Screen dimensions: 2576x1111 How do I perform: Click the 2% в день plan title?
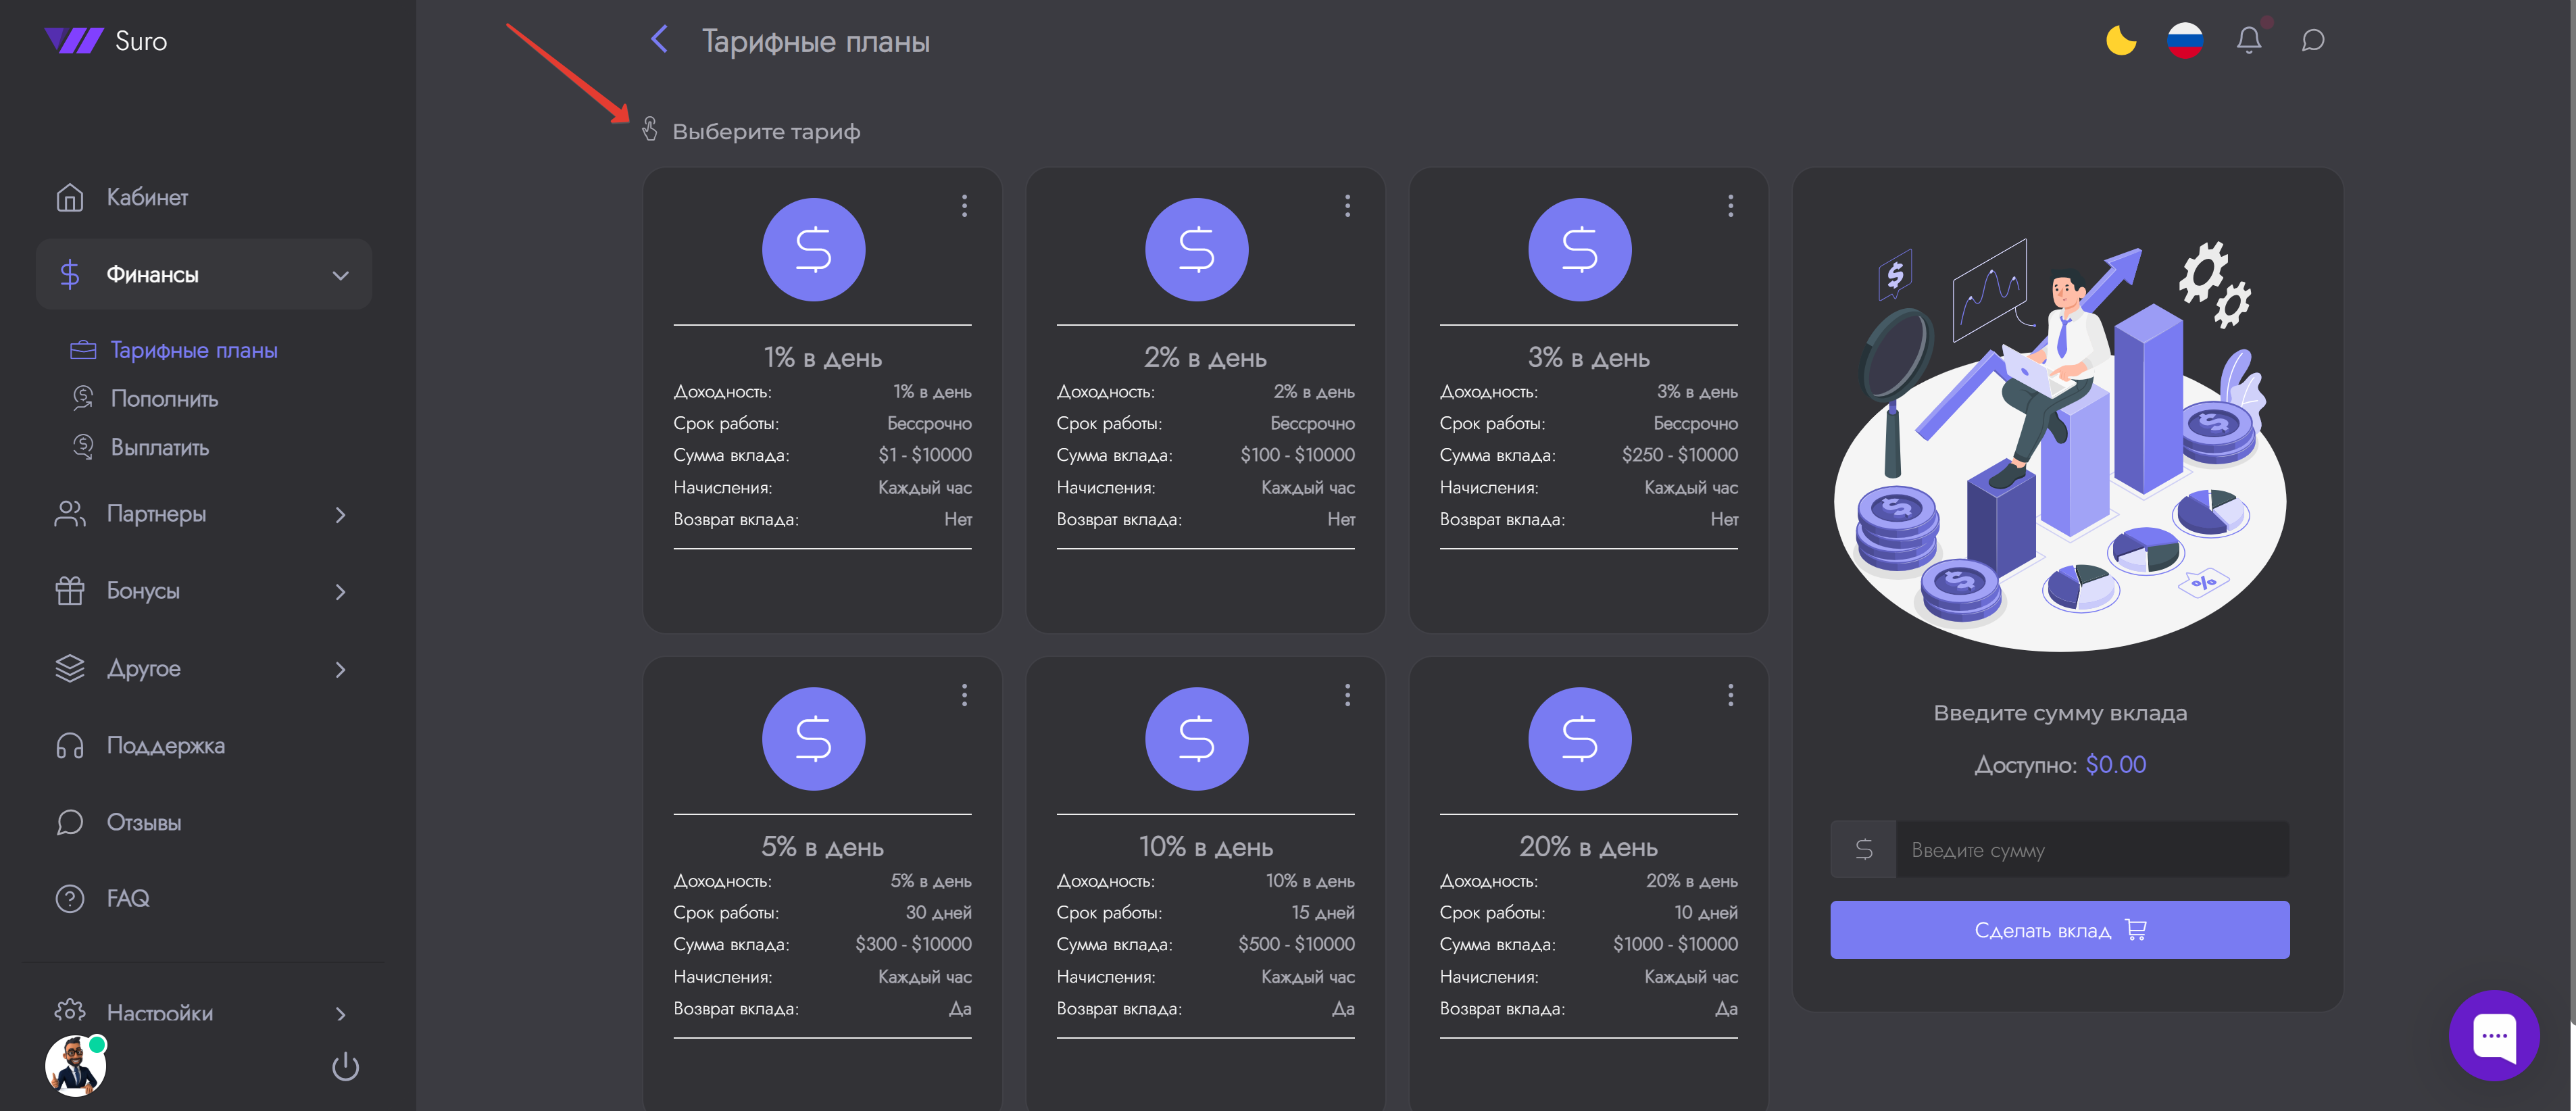(1205, 358)
